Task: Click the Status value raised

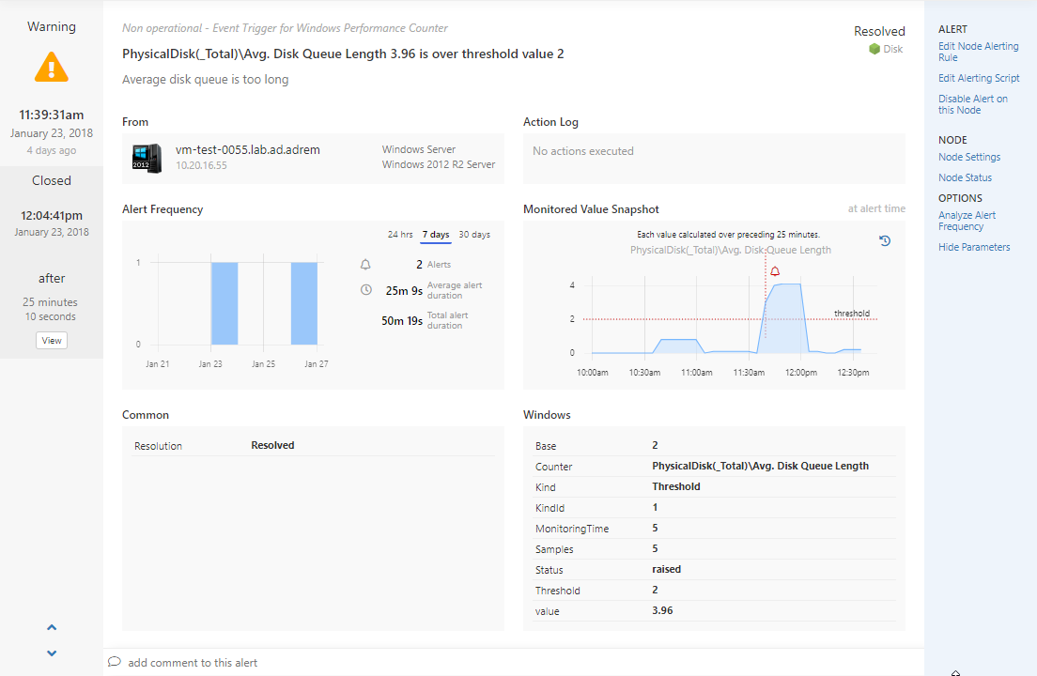Action: pos(666,569)
